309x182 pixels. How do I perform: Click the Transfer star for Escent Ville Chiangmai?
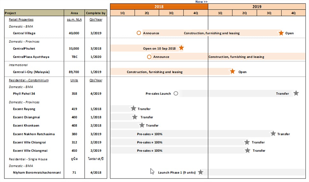(247, 150)
